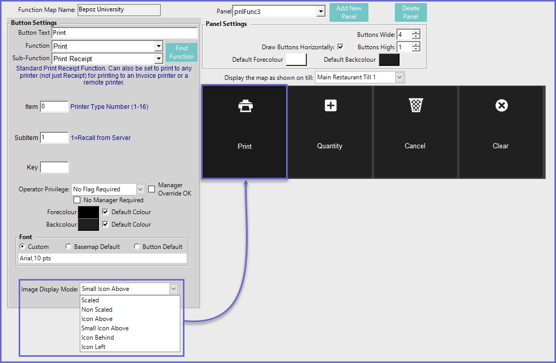This screenshot has width=556, height=363.
Task: Select the Print map button label
Action: 245,146
